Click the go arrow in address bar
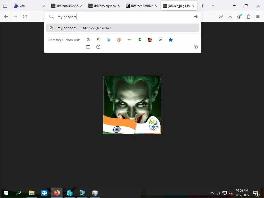Image resolution: width=264 pixels, height=198 pixels. pyautogui.click(x=195, y=16)
